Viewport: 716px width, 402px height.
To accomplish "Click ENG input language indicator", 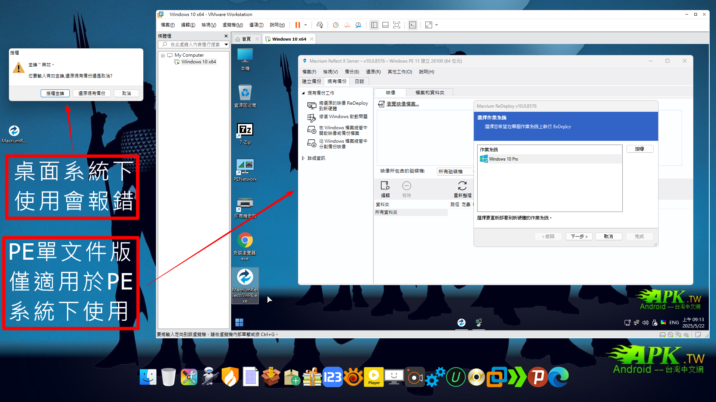I will pyautogui.click(x=674, y=323).
